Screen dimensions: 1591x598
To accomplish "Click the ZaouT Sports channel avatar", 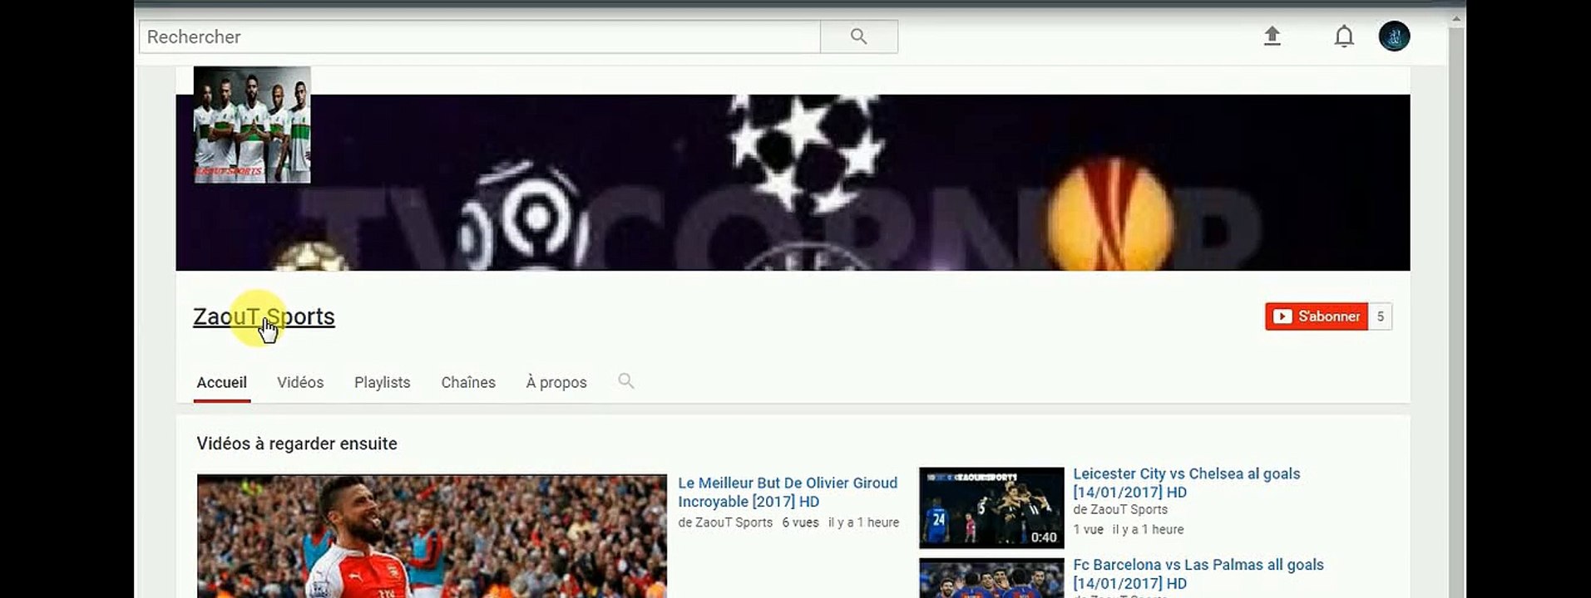I will tap(252, 125).
